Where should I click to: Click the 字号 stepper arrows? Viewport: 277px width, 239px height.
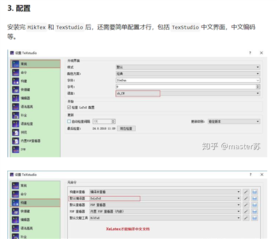coord(258,87)
